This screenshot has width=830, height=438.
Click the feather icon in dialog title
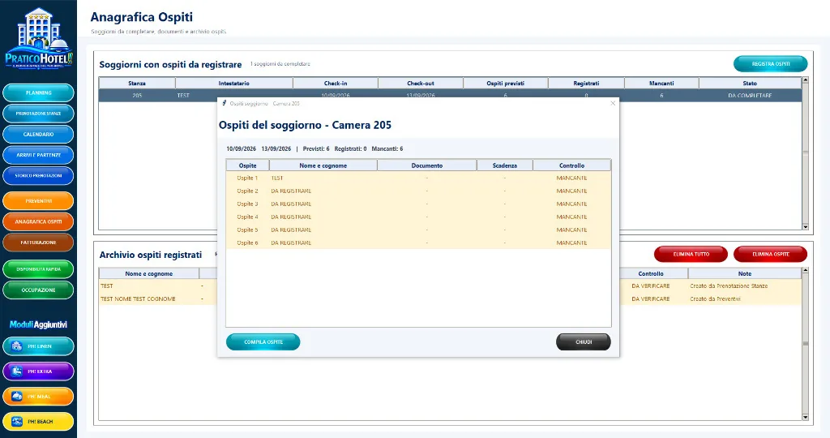[x=225, y=103]
